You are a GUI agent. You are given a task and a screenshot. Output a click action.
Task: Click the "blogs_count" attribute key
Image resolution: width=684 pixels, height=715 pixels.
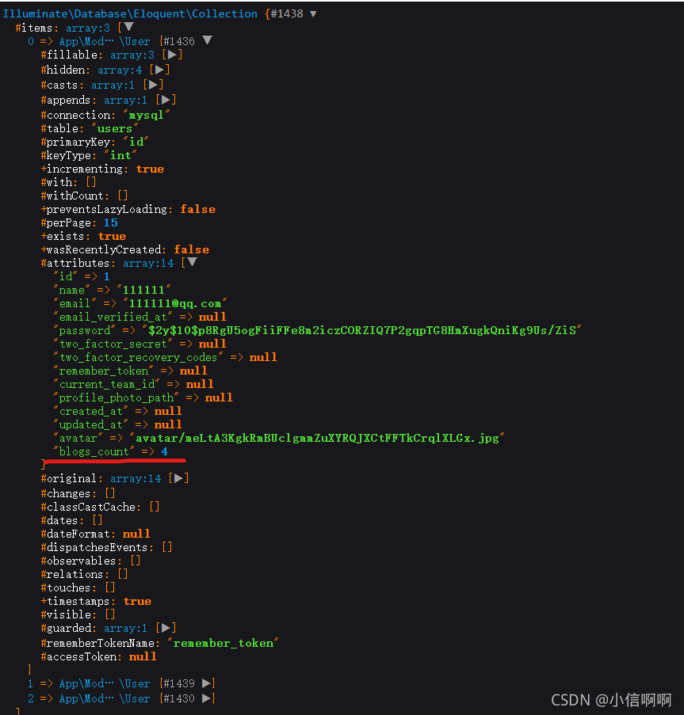[94, 451]
